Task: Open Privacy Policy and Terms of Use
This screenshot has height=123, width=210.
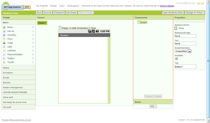Action: pos(16,120)
